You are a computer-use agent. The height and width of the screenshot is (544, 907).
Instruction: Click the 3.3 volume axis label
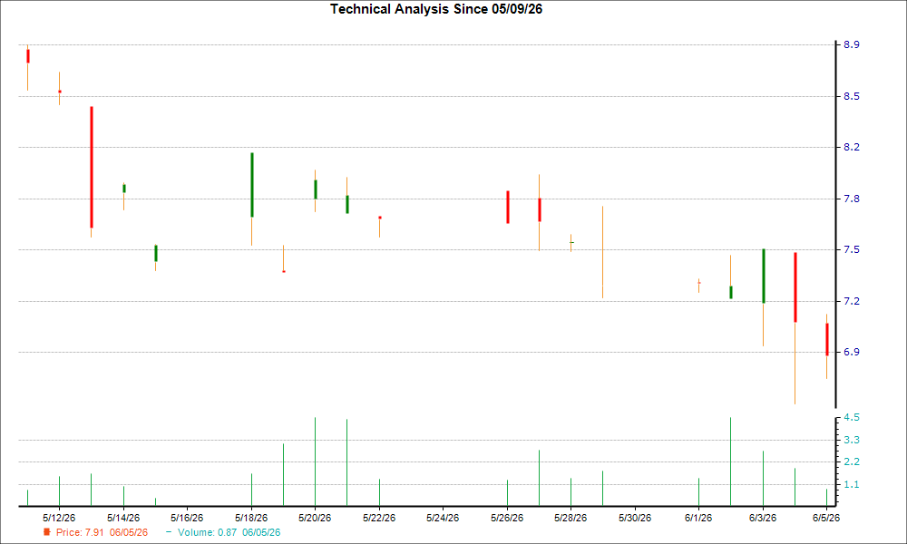(851, 440)
